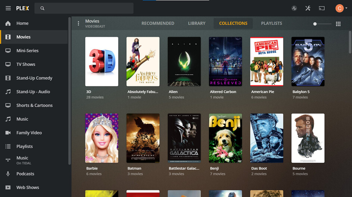
Task: Click the 'VIDEOBEAST' server name text
Action: pos(95,26)
